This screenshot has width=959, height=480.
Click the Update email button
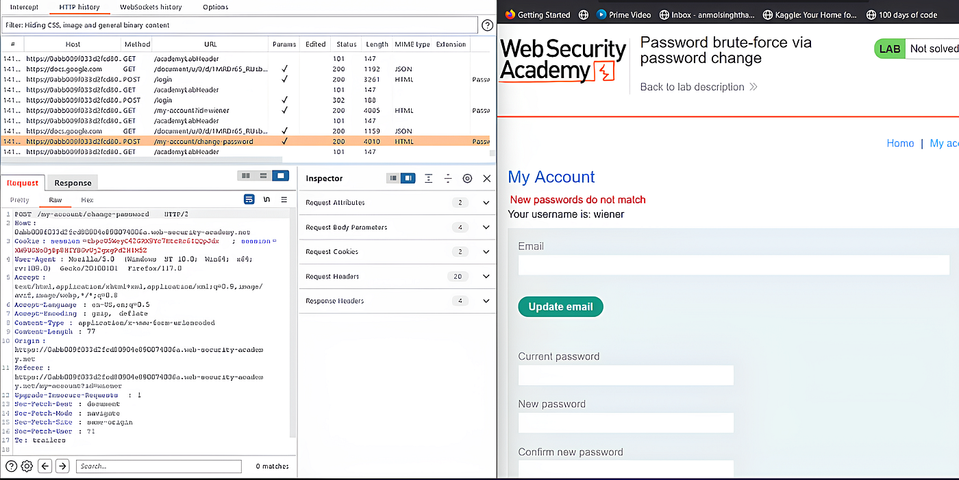(x=560, y=307)
